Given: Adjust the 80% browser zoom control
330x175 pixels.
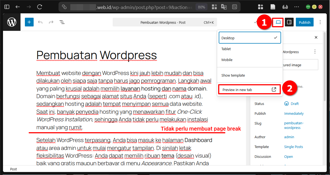Looking at the screenshot, I should (201, 7).
